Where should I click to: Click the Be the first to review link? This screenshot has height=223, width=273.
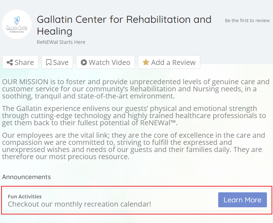[247, 20]
